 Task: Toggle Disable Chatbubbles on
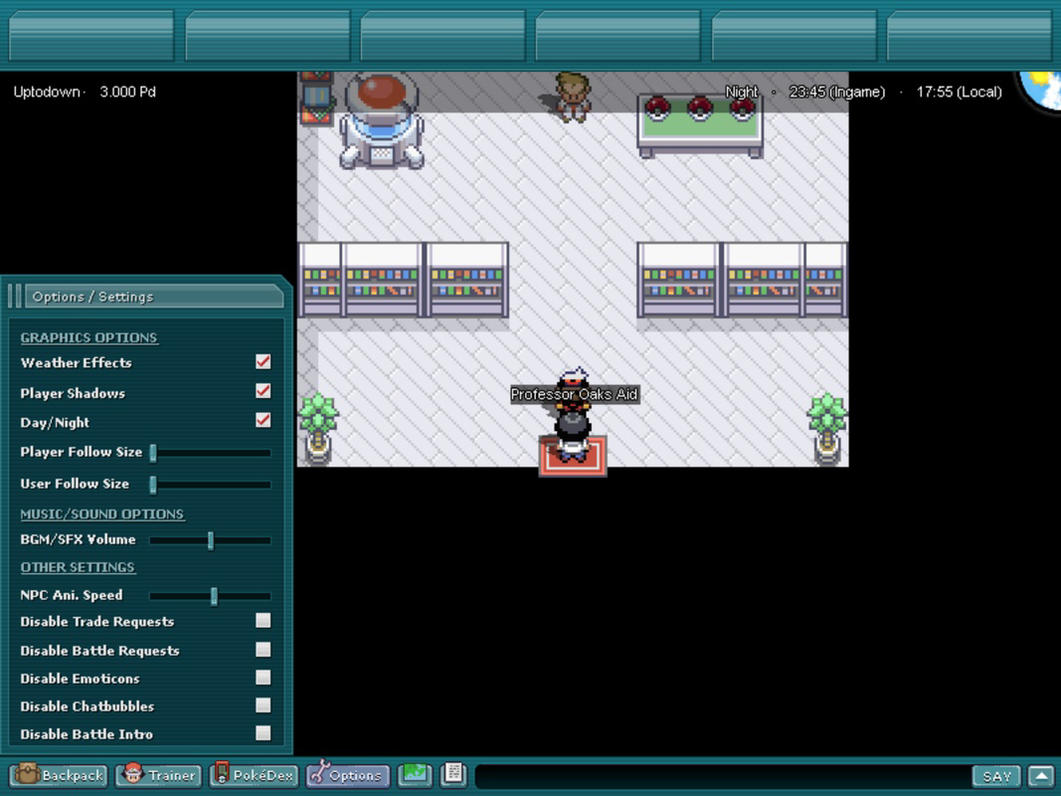(x=264, y=705)
